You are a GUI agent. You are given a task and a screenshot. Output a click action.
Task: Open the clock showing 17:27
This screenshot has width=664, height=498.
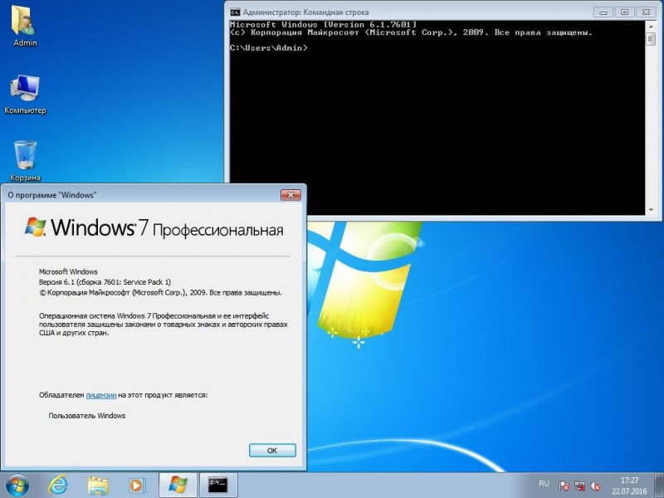629,486
